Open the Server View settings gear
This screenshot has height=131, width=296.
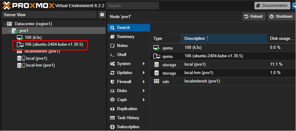coord(102,15)
